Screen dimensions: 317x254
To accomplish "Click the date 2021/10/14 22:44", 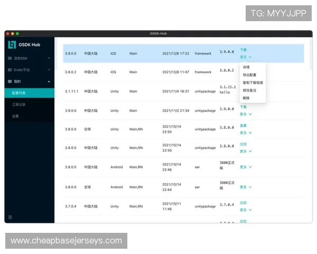I will 172,187.
